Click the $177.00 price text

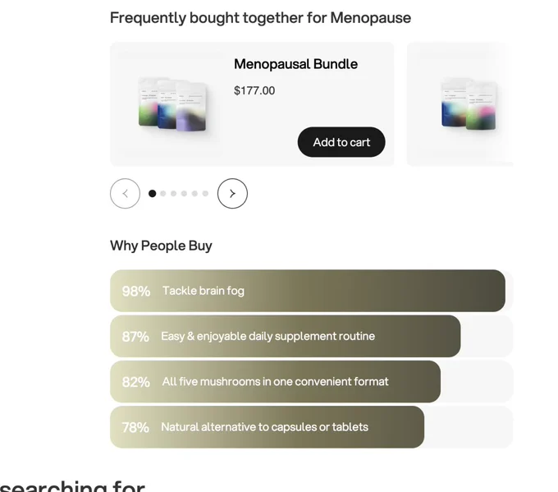pyautogui.click(x=254, y=90)
